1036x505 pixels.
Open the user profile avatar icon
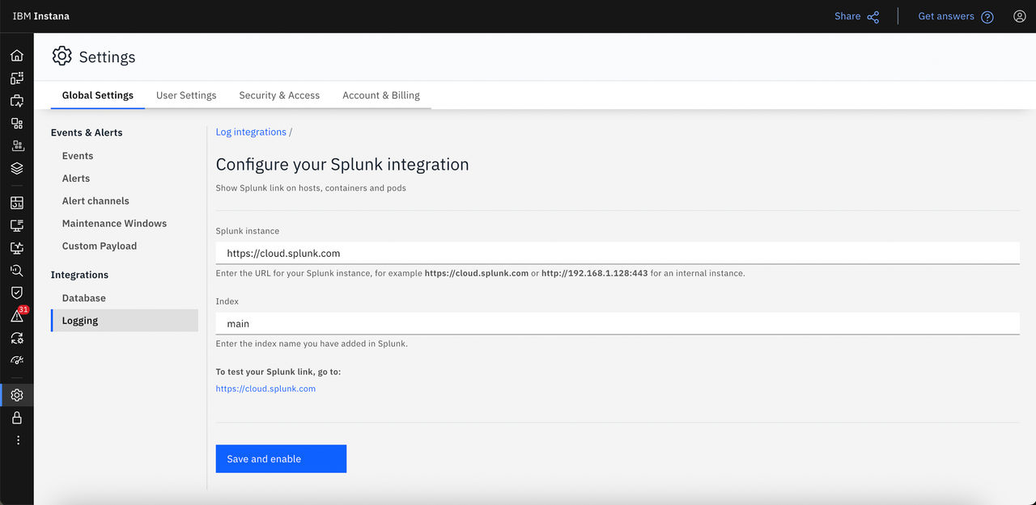click(1020, 16)
